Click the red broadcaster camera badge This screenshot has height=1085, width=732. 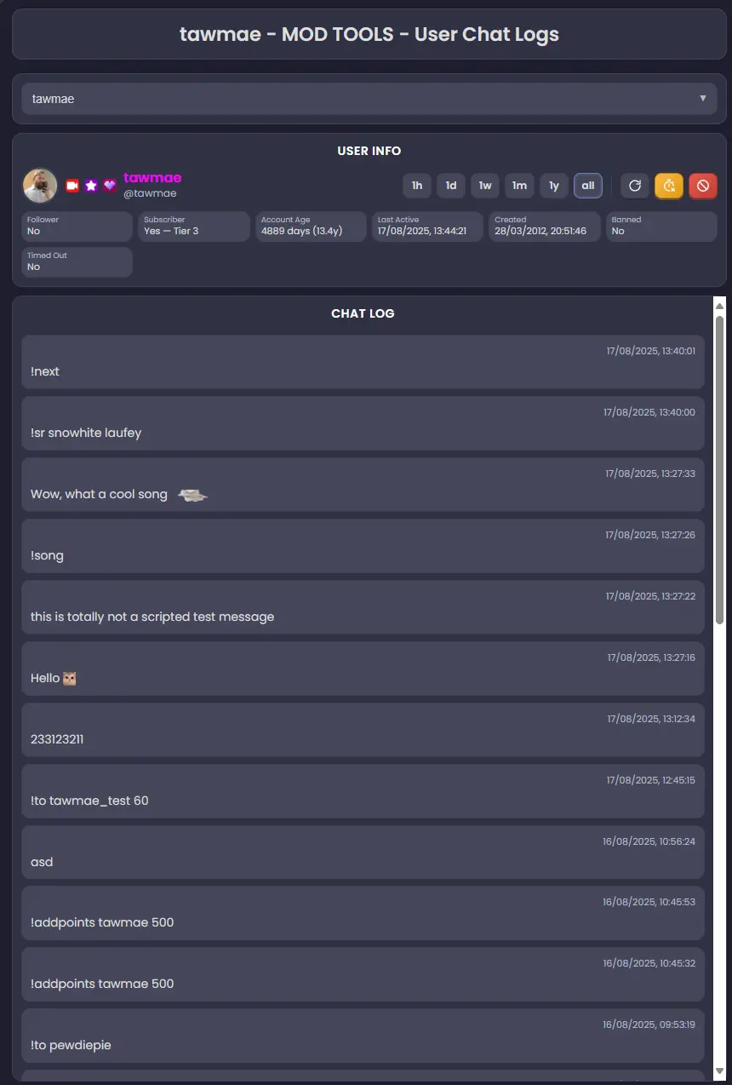(72, 186)
